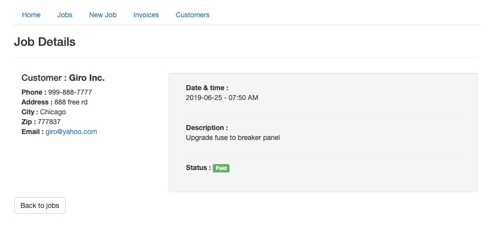
Task: Click the description Upgrade fuse to breaker panel
Action: pos(233,137)
